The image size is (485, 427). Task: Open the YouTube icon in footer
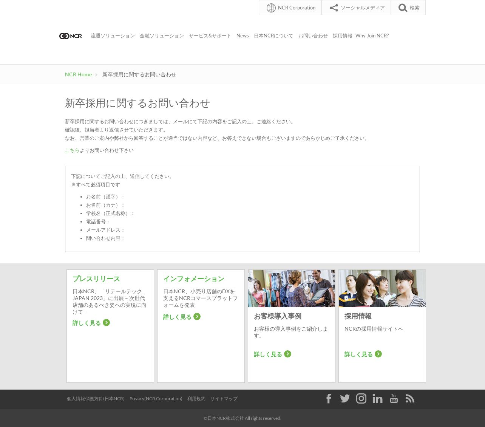click(x=394, y=399)
